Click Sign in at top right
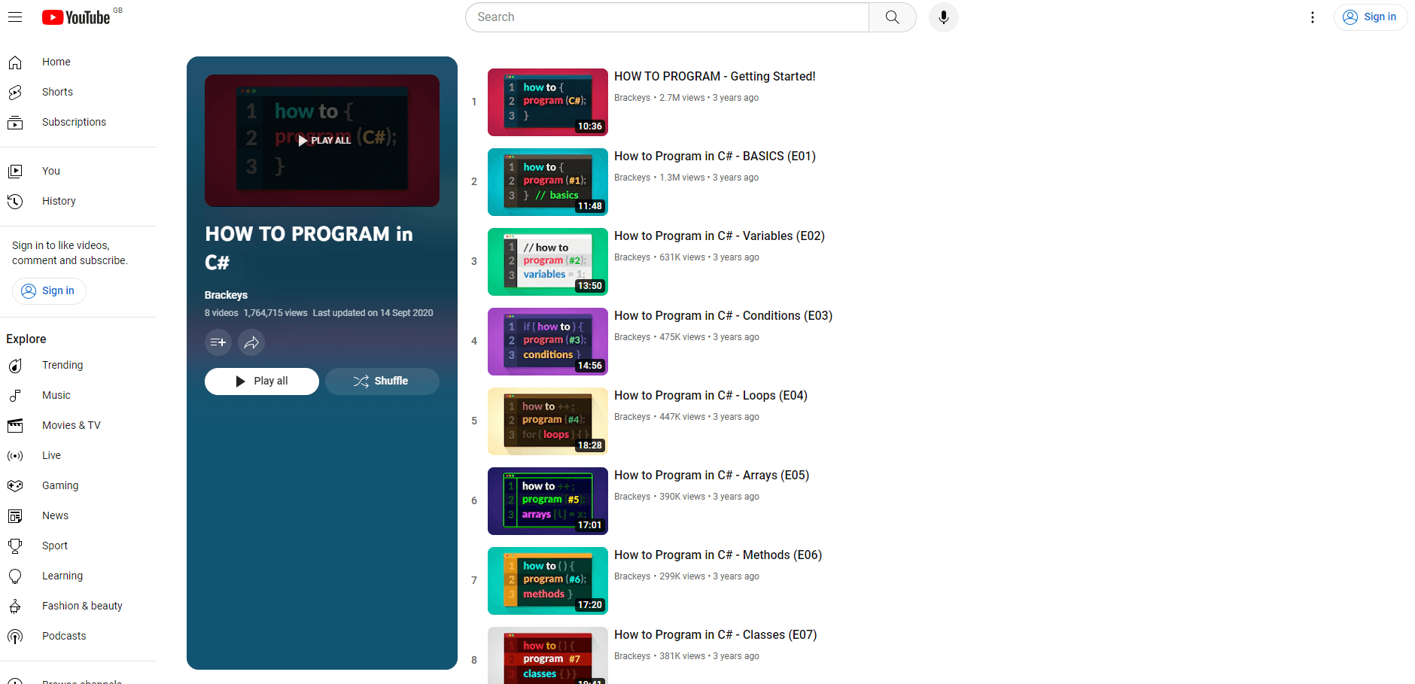This screenshot has width=1415, height=684. tap(1370, 17)
